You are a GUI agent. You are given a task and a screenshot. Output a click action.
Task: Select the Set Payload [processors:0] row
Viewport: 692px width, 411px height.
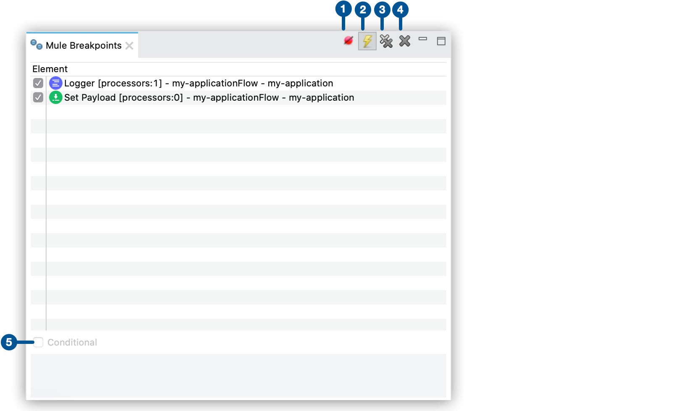click(x=239, y=97)
